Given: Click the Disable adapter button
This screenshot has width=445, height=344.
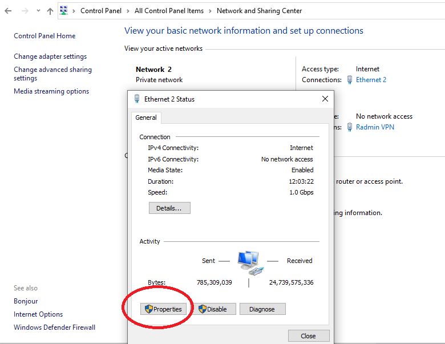Looking at the screenshot, I should [213, 309].
